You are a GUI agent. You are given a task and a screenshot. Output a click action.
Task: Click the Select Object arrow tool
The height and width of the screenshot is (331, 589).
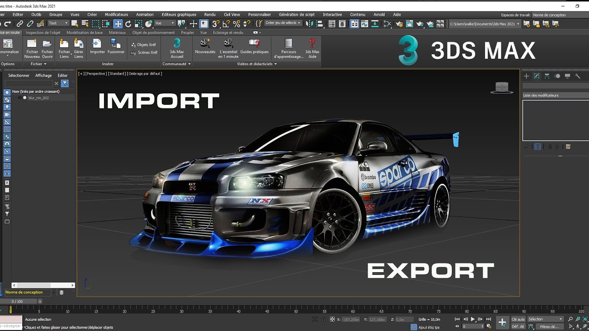[74, 23]
